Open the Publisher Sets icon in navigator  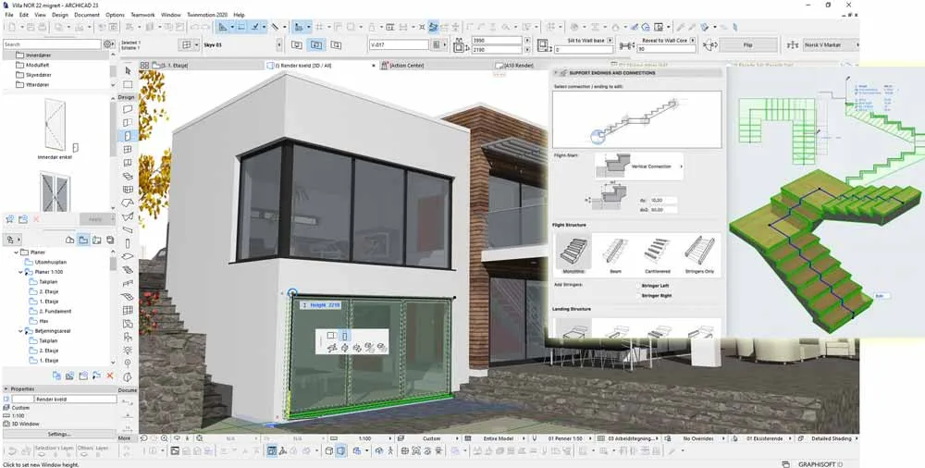(x=110, y=240)
